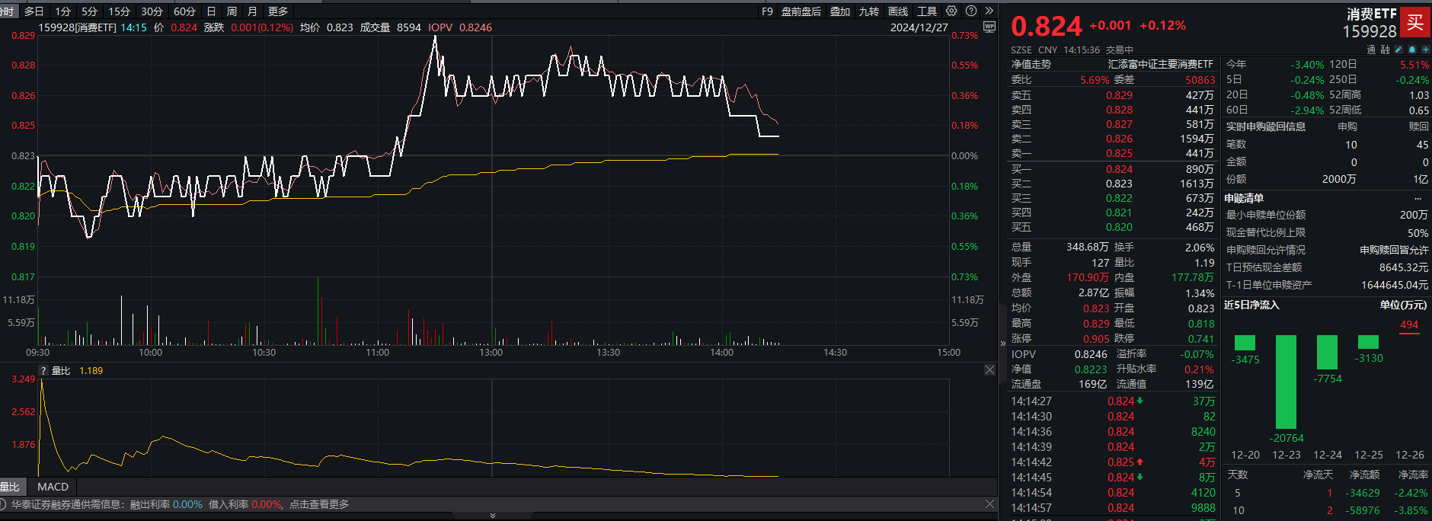Viewport: 1432px width, 521px height.
Task: Dismiss the 华泰证券 info bar
Action: pyautogui.click(x=989, y=504)
